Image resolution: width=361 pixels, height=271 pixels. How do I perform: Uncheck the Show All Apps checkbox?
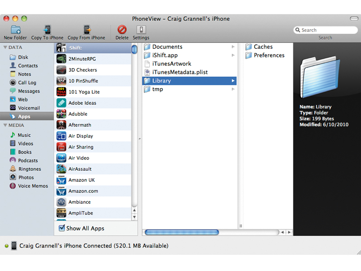click(62, 228)
